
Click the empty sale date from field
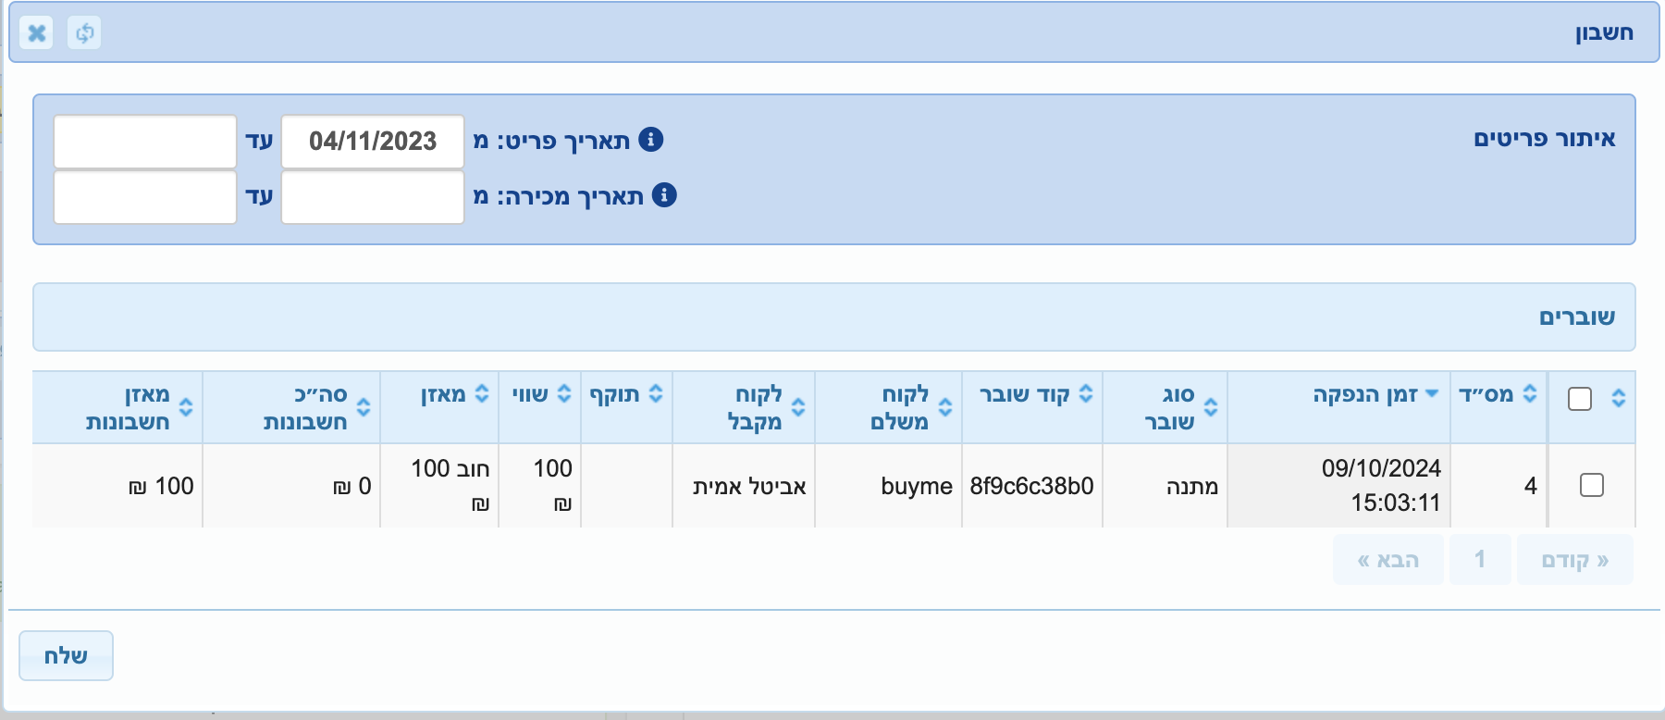(373, 197)
